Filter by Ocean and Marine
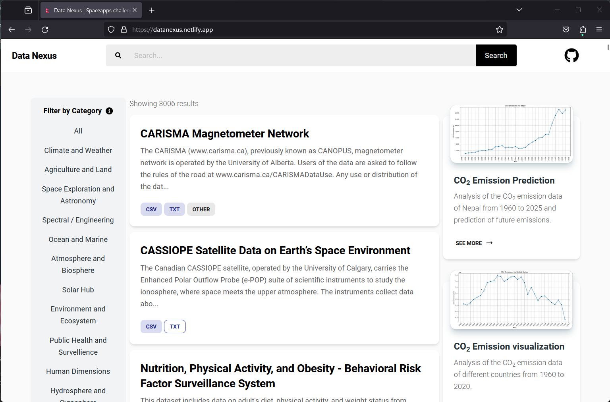610x402 pixels. [78, 240]
